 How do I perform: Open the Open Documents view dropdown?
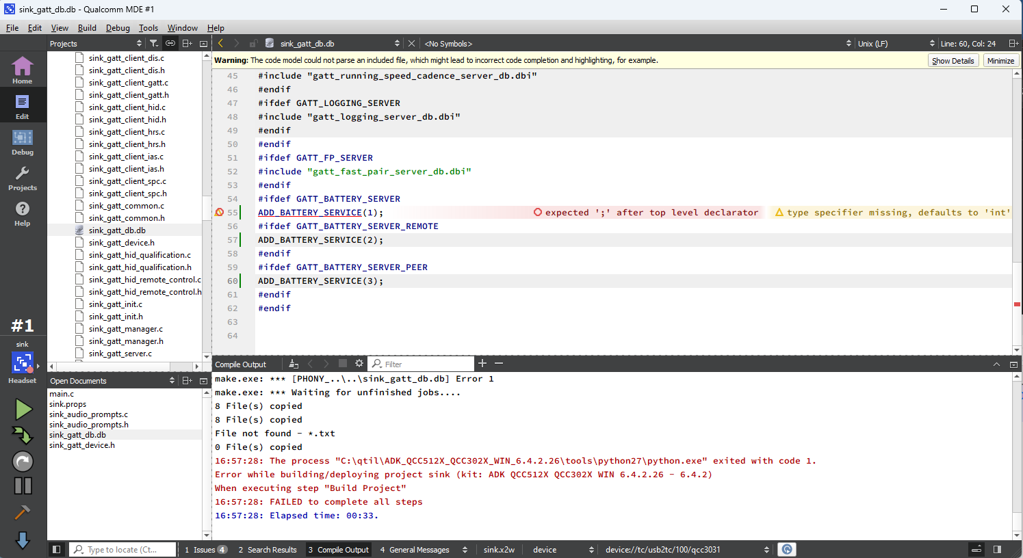pyautogui.click(x=112, y=381)
